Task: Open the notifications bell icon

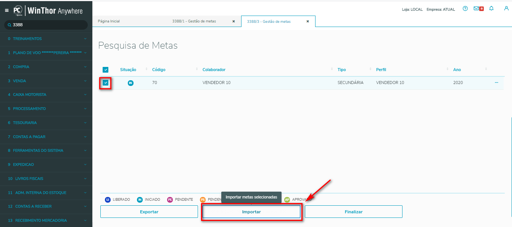Action: (x=491, y=8)
